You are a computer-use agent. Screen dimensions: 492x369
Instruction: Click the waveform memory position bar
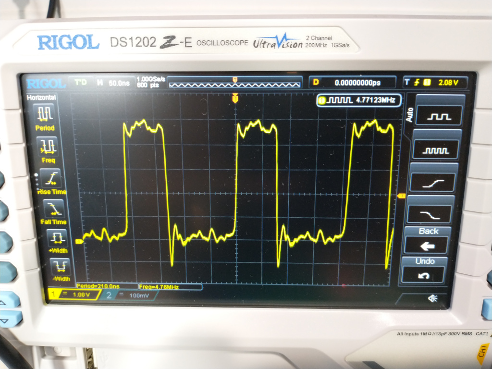coord(235,83)
